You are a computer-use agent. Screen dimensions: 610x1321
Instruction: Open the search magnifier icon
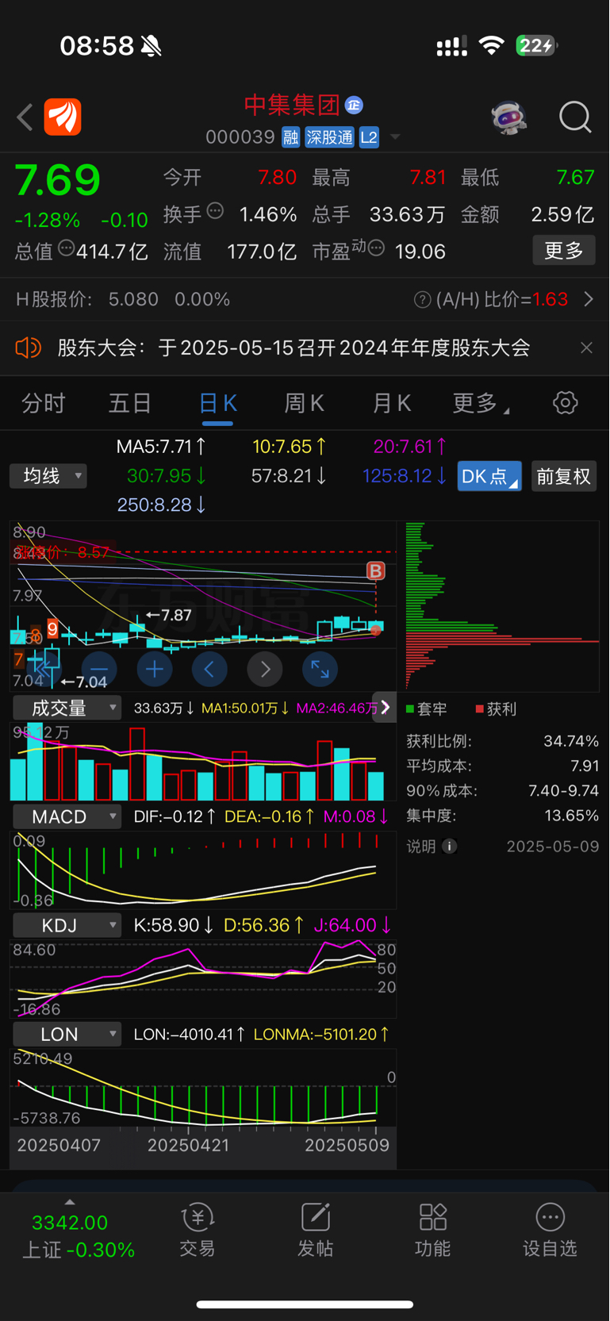(575, 117)
